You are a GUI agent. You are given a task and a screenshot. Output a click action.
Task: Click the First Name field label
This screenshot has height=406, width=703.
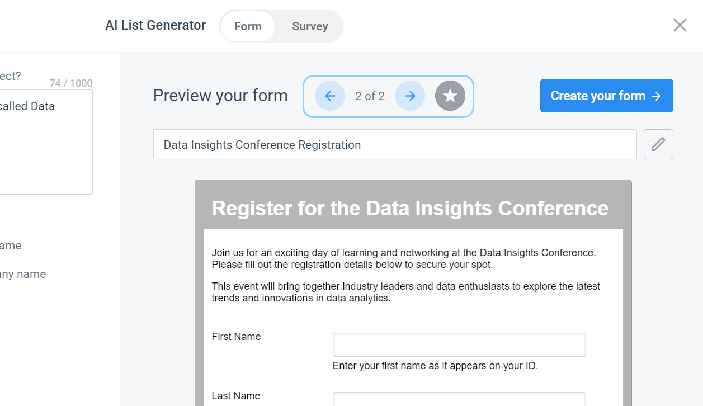pos(236,337)
